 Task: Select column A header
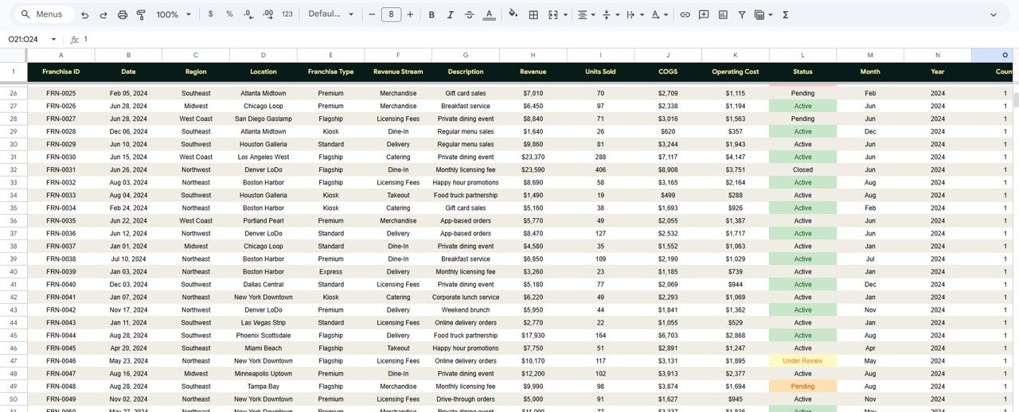click(x=61, y=55)
